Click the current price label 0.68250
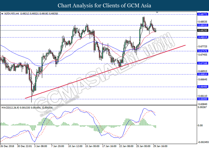 coord(203,30)
